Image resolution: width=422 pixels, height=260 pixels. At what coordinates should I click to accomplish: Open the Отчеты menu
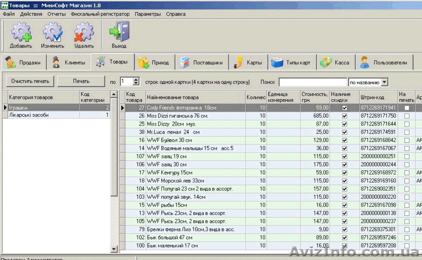[x=56, y=14]
